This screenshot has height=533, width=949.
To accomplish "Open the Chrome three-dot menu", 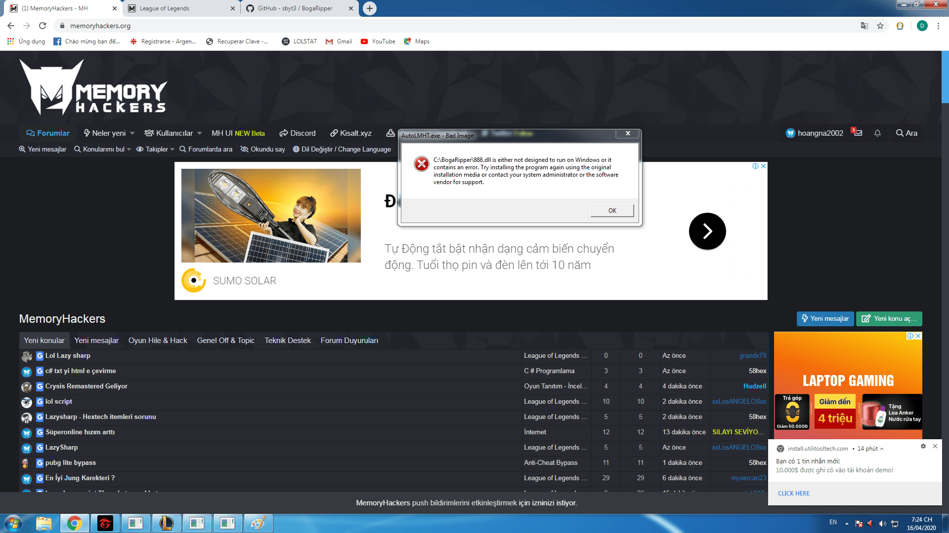I will (938, 26).
